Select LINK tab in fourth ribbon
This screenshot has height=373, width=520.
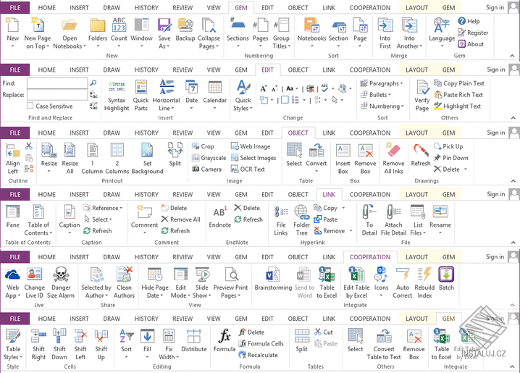click(329, 195)
